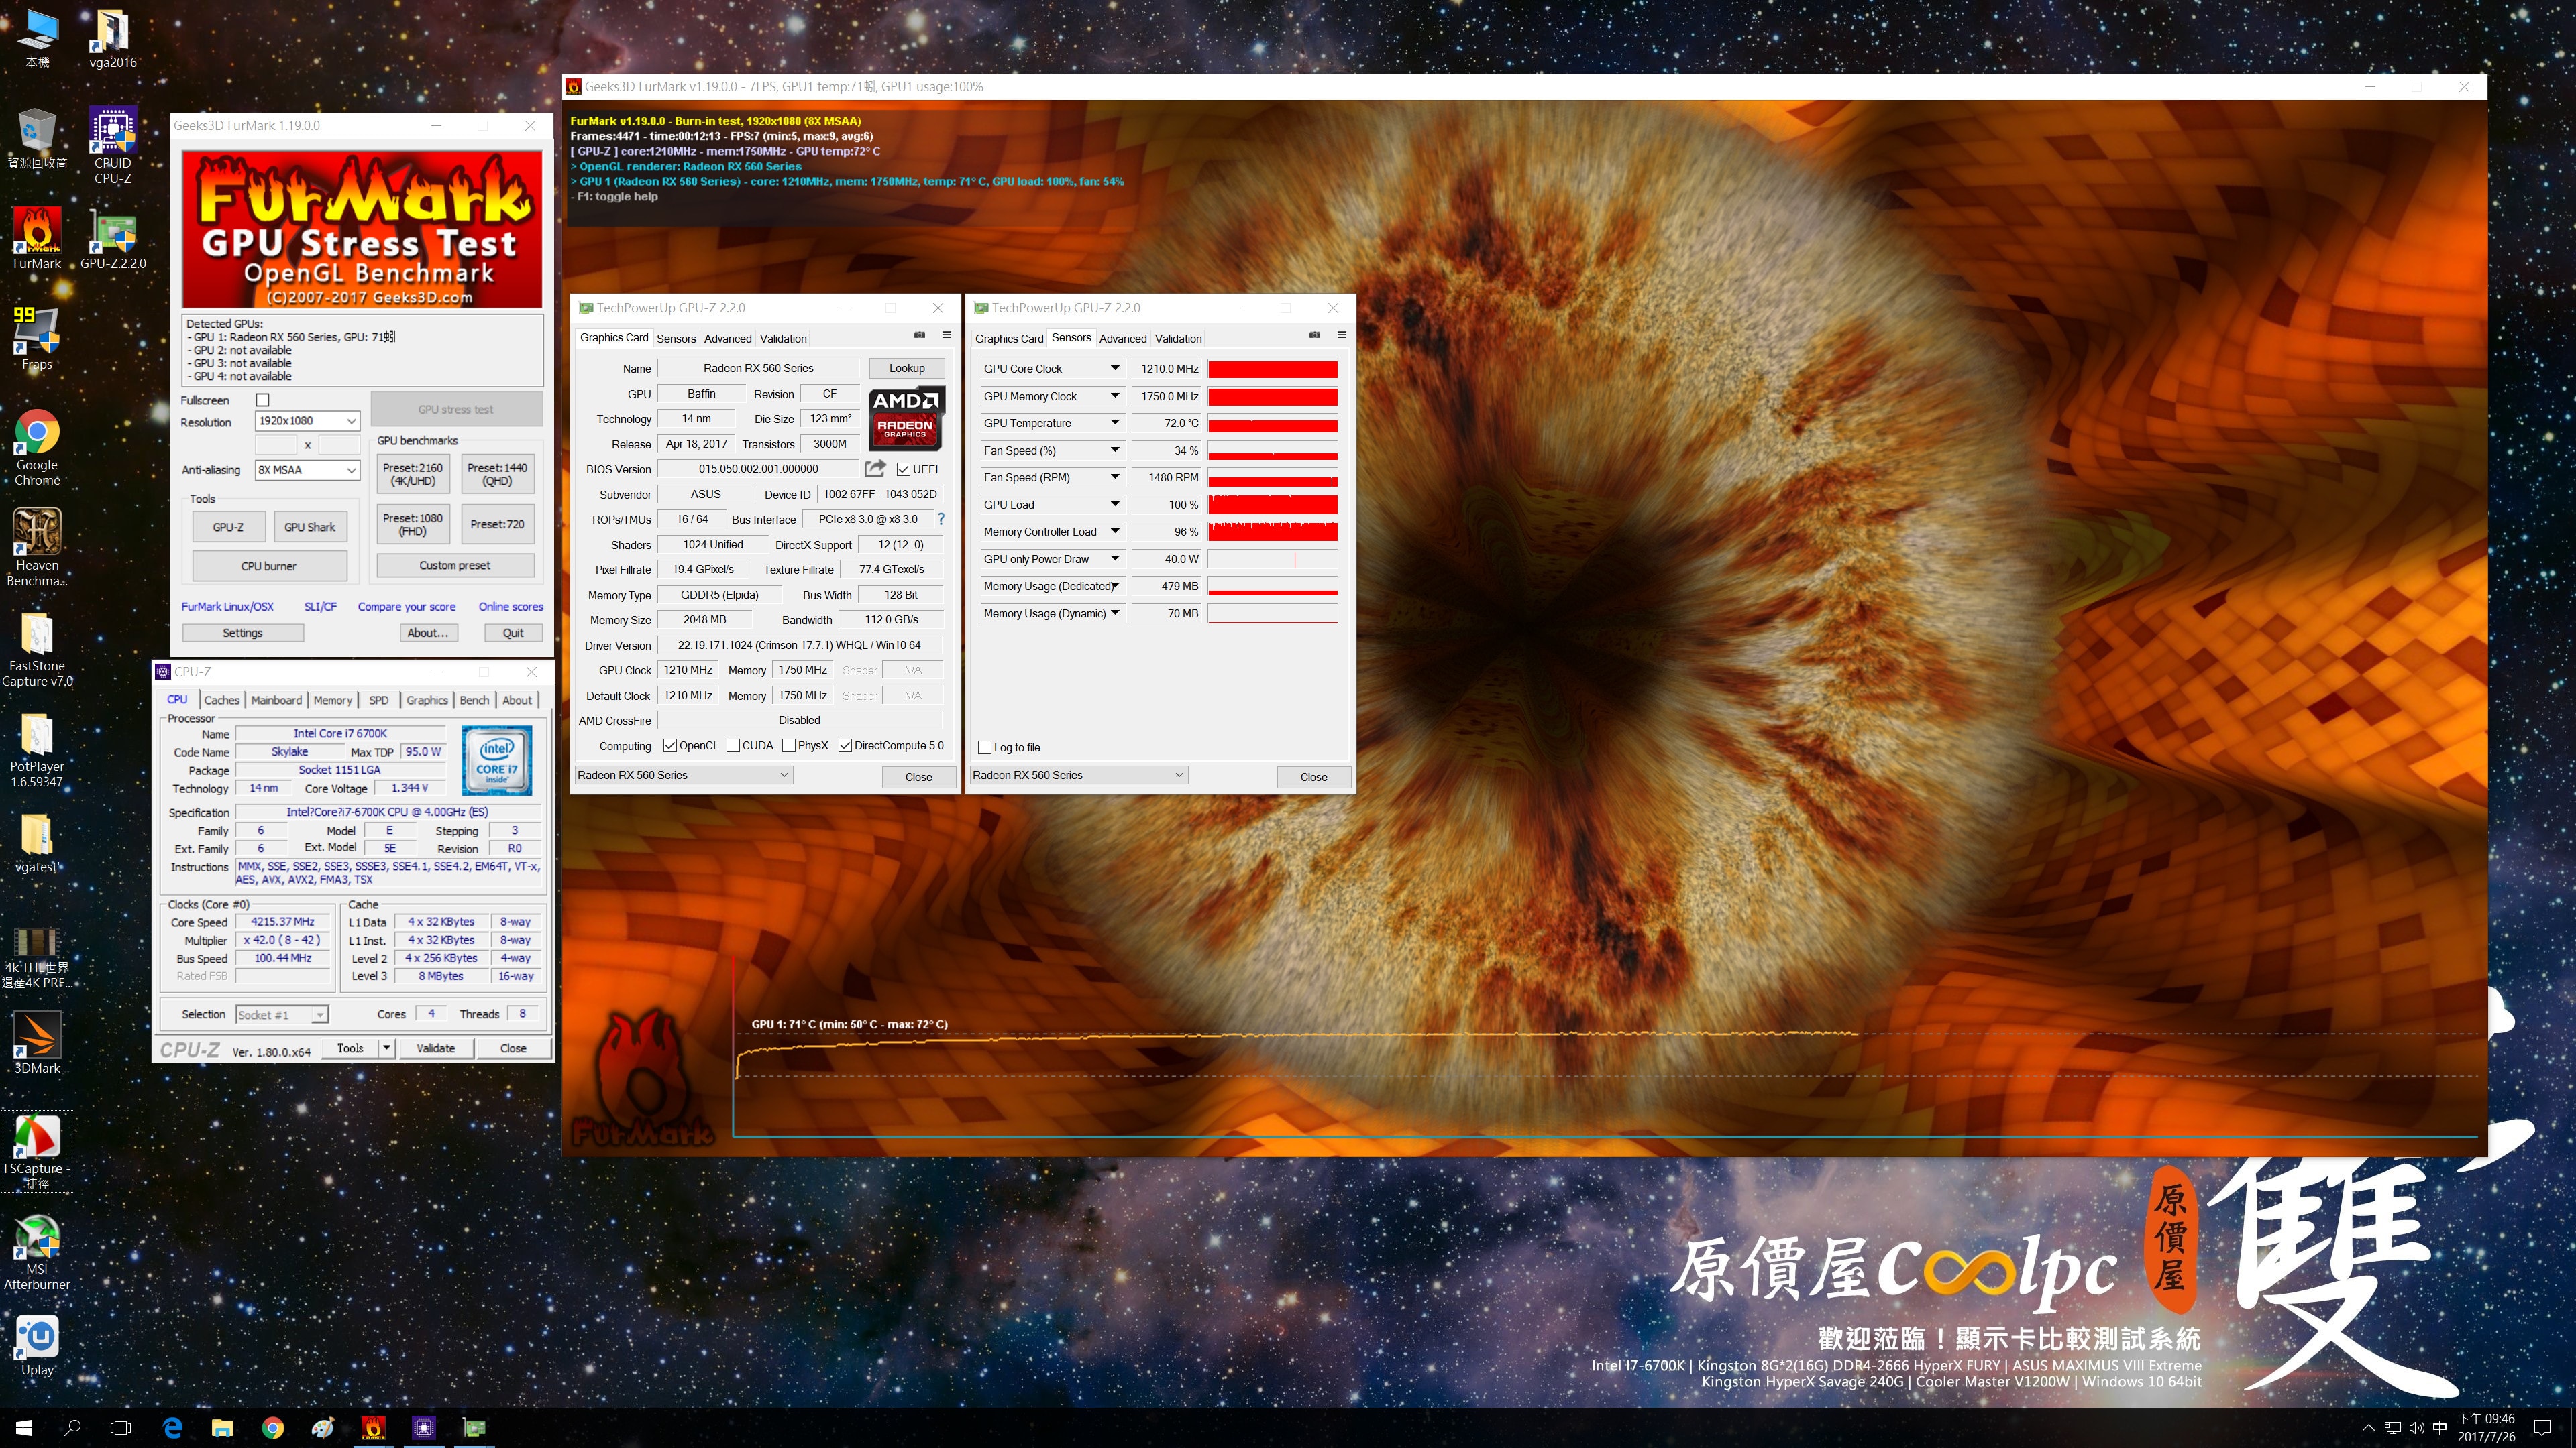Click the Bus Interface question mark in GPU-Z
The image size is (2576, 1448).
pyautogui.click(x=940, y=519)
